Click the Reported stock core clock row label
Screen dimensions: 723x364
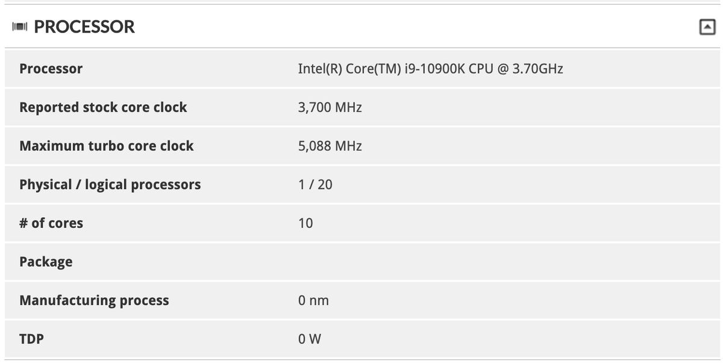(x=102, y=107)
